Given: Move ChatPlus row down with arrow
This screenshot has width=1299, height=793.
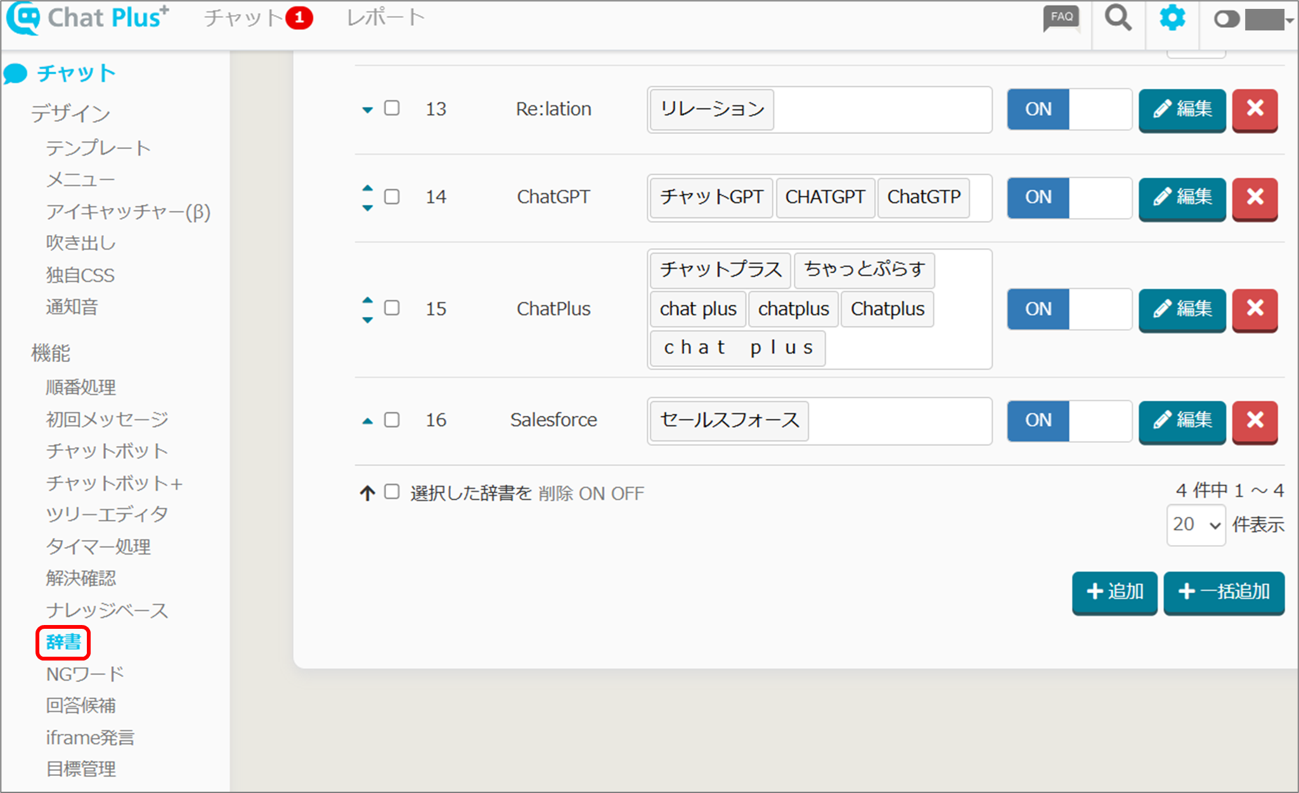Looking at the screenshot, I should (x=367, y=320).
